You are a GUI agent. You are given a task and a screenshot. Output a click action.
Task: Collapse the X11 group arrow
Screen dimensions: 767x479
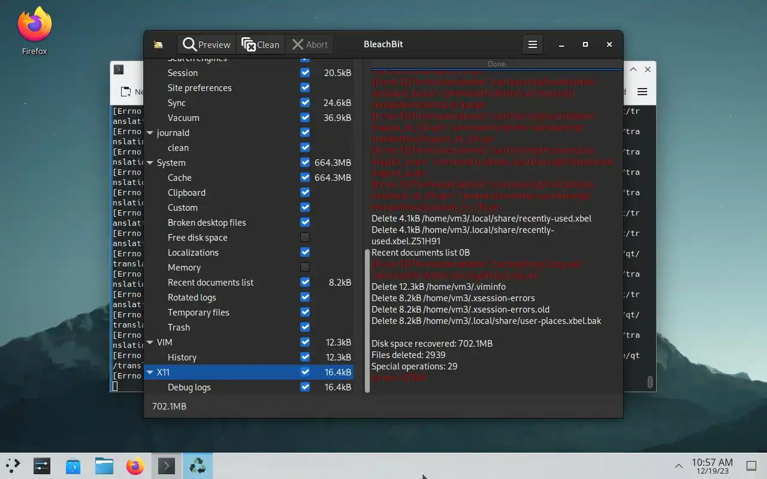(150, 372)
